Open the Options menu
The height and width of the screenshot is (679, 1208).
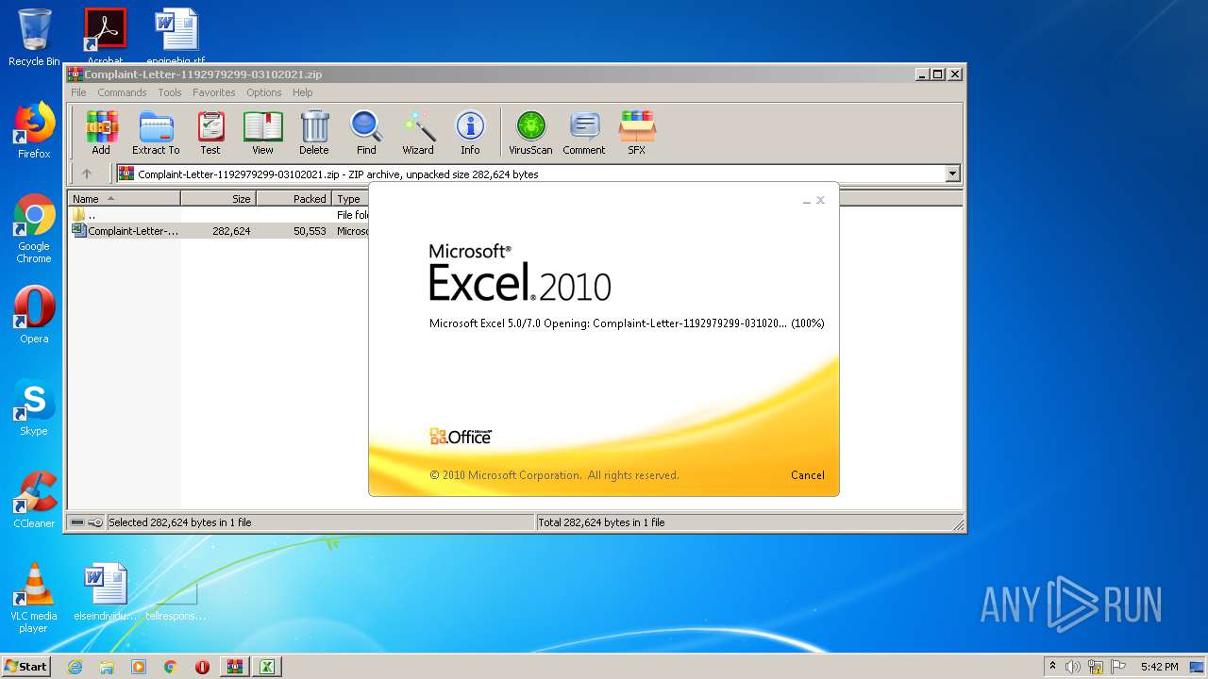coord(264,92)
